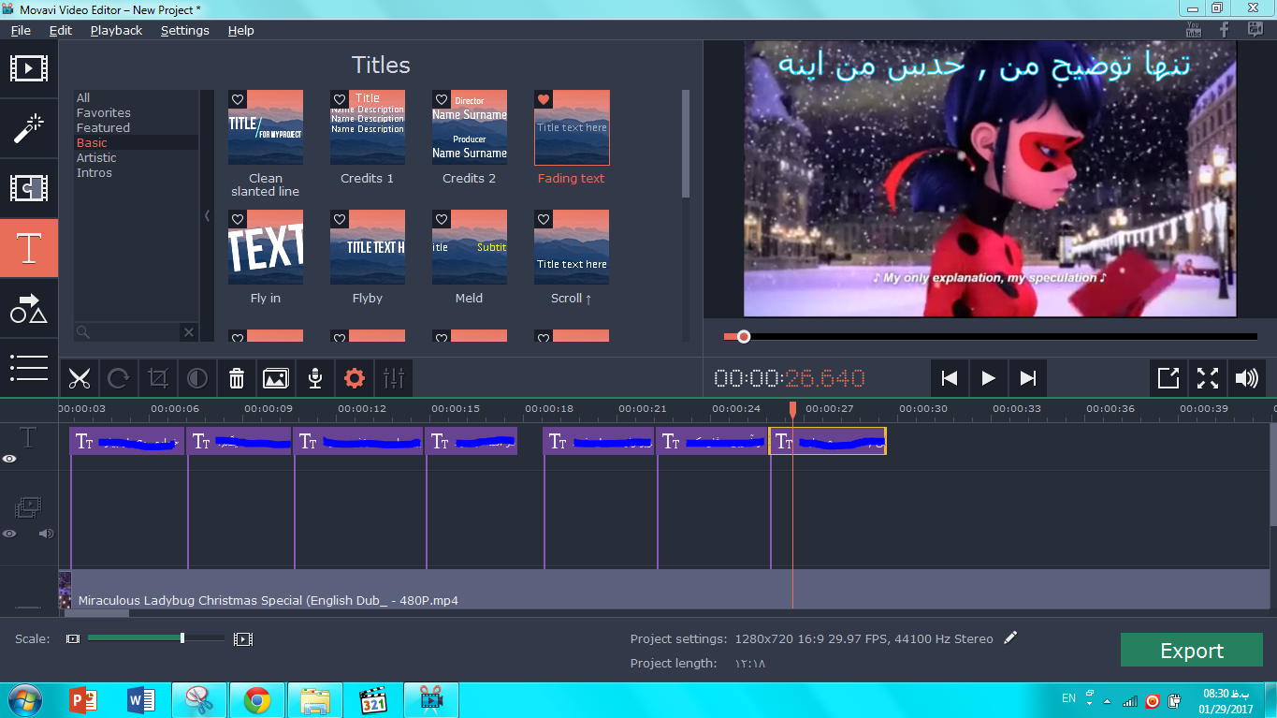Screen dimensions: 1277x718
Task: Collapse the title categories panel arrow
Action: tap(207, 215)
